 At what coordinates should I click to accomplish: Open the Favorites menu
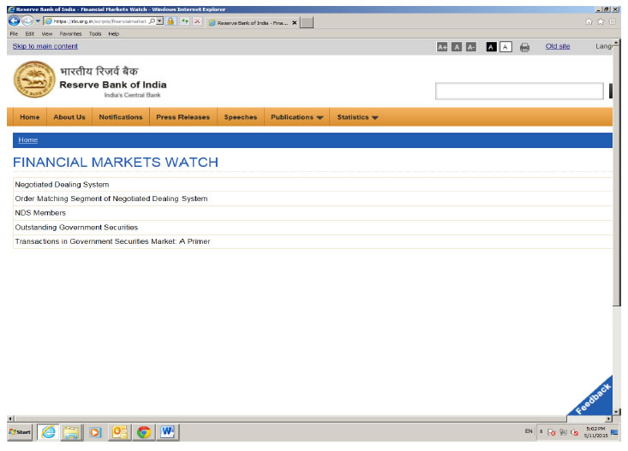tap(70, 33)
